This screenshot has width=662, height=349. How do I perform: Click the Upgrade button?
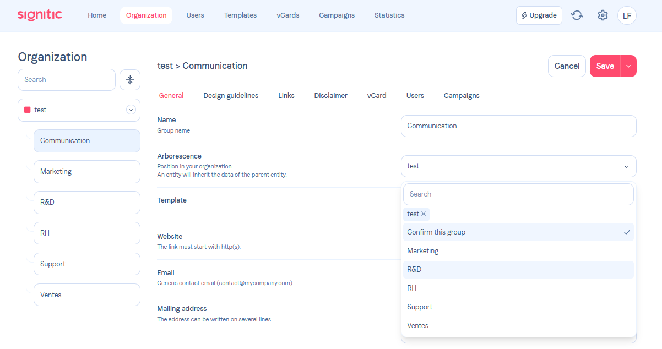coord(539,15)
